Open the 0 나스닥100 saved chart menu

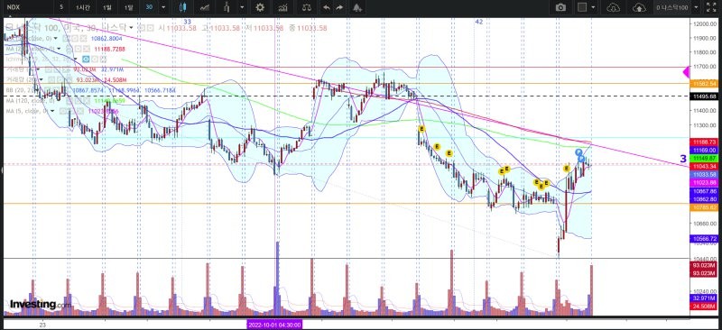click(x=672, y=7)
